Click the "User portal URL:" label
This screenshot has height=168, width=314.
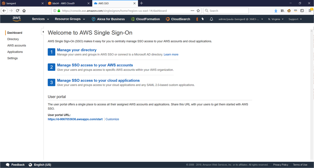click(x=59, y=115)
